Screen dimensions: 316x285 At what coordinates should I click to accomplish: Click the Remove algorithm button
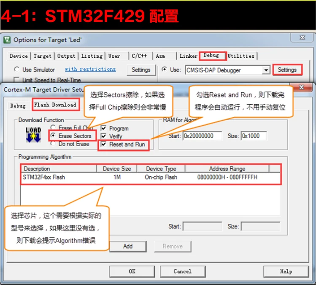pos(173,246)
